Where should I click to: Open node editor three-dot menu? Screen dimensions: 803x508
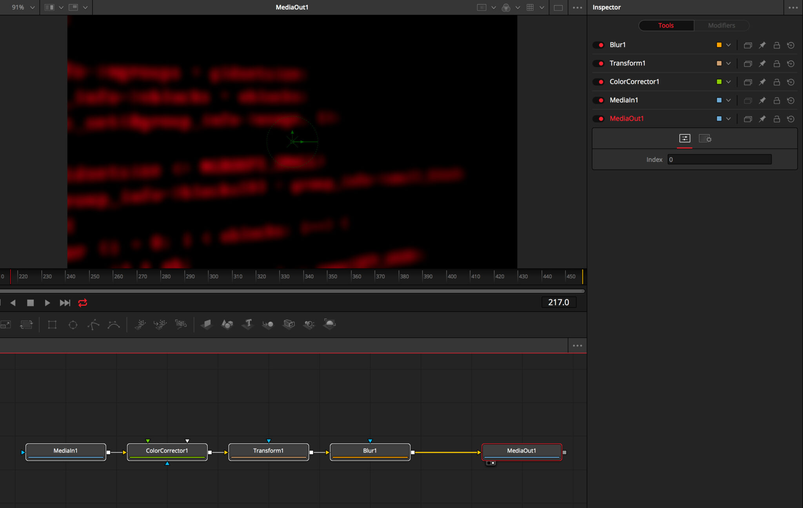[577, 345]
